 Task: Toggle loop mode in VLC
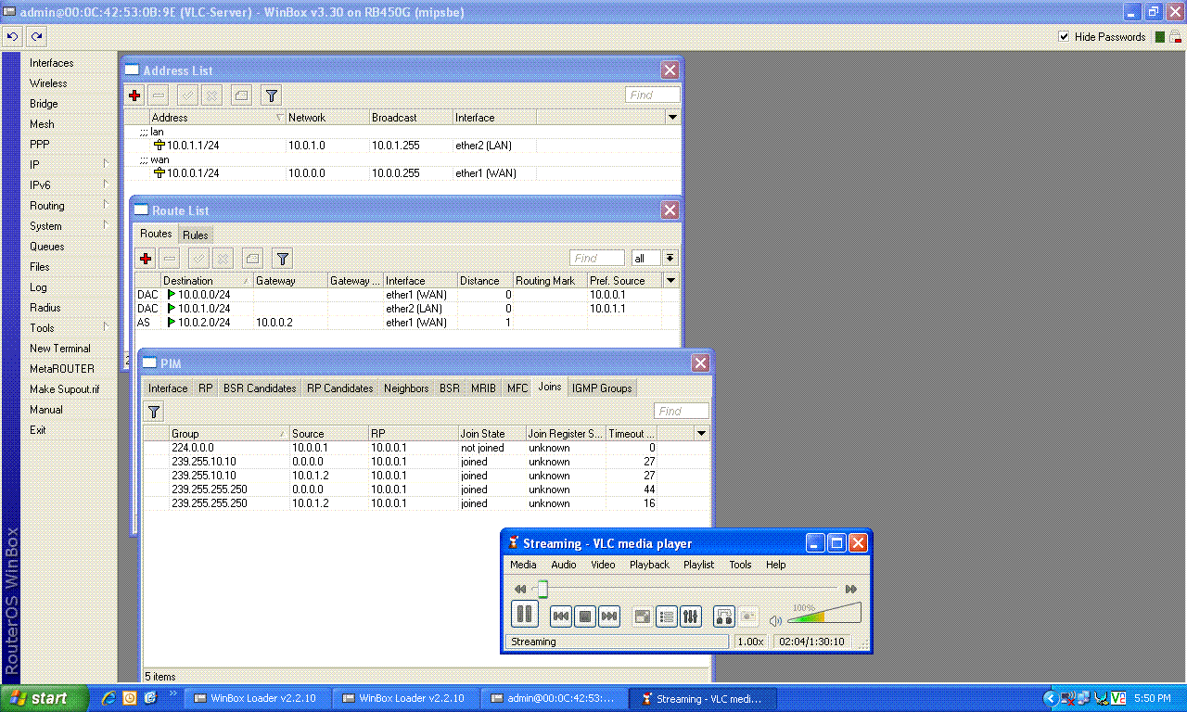[724, 616]
